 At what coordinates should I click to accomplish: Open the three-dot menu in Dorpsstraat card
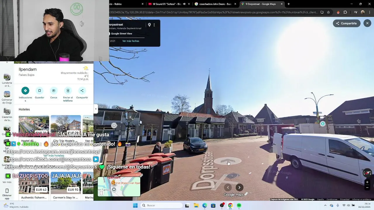[154, 25]
